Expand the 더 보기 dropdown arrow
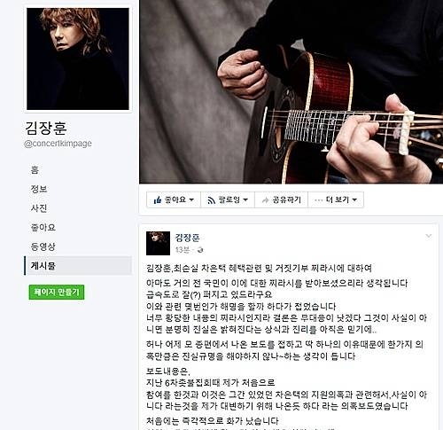 pyautogui.click(x=354, y=199)
